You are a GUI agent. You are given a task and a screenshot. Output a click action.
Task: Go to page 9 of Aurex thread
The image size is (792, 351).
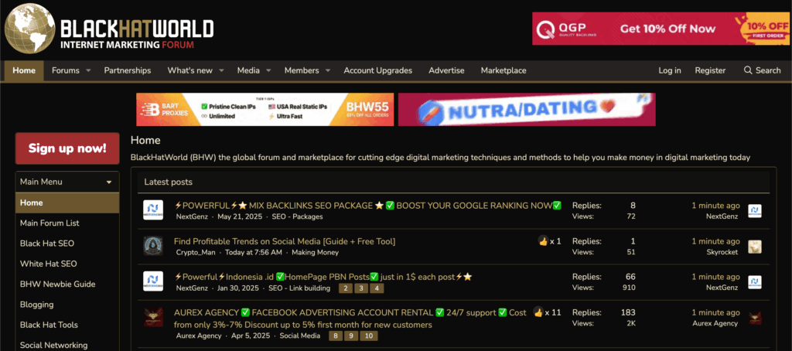(x=352, y=336)
